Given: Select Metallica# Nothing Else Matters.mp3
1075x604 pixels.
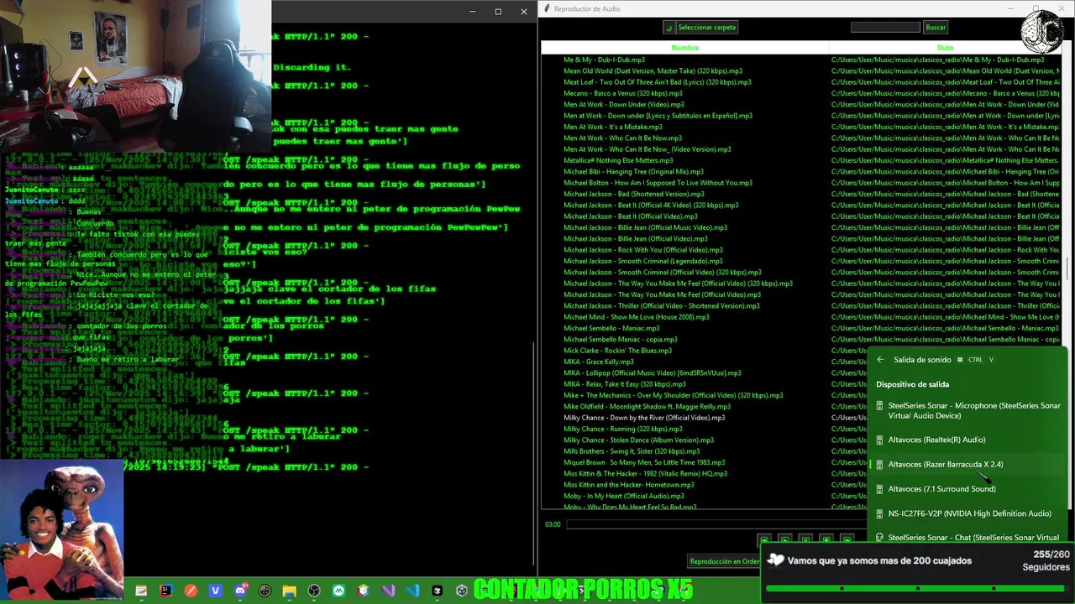Looking at the screenshot, I should point(618,160).
